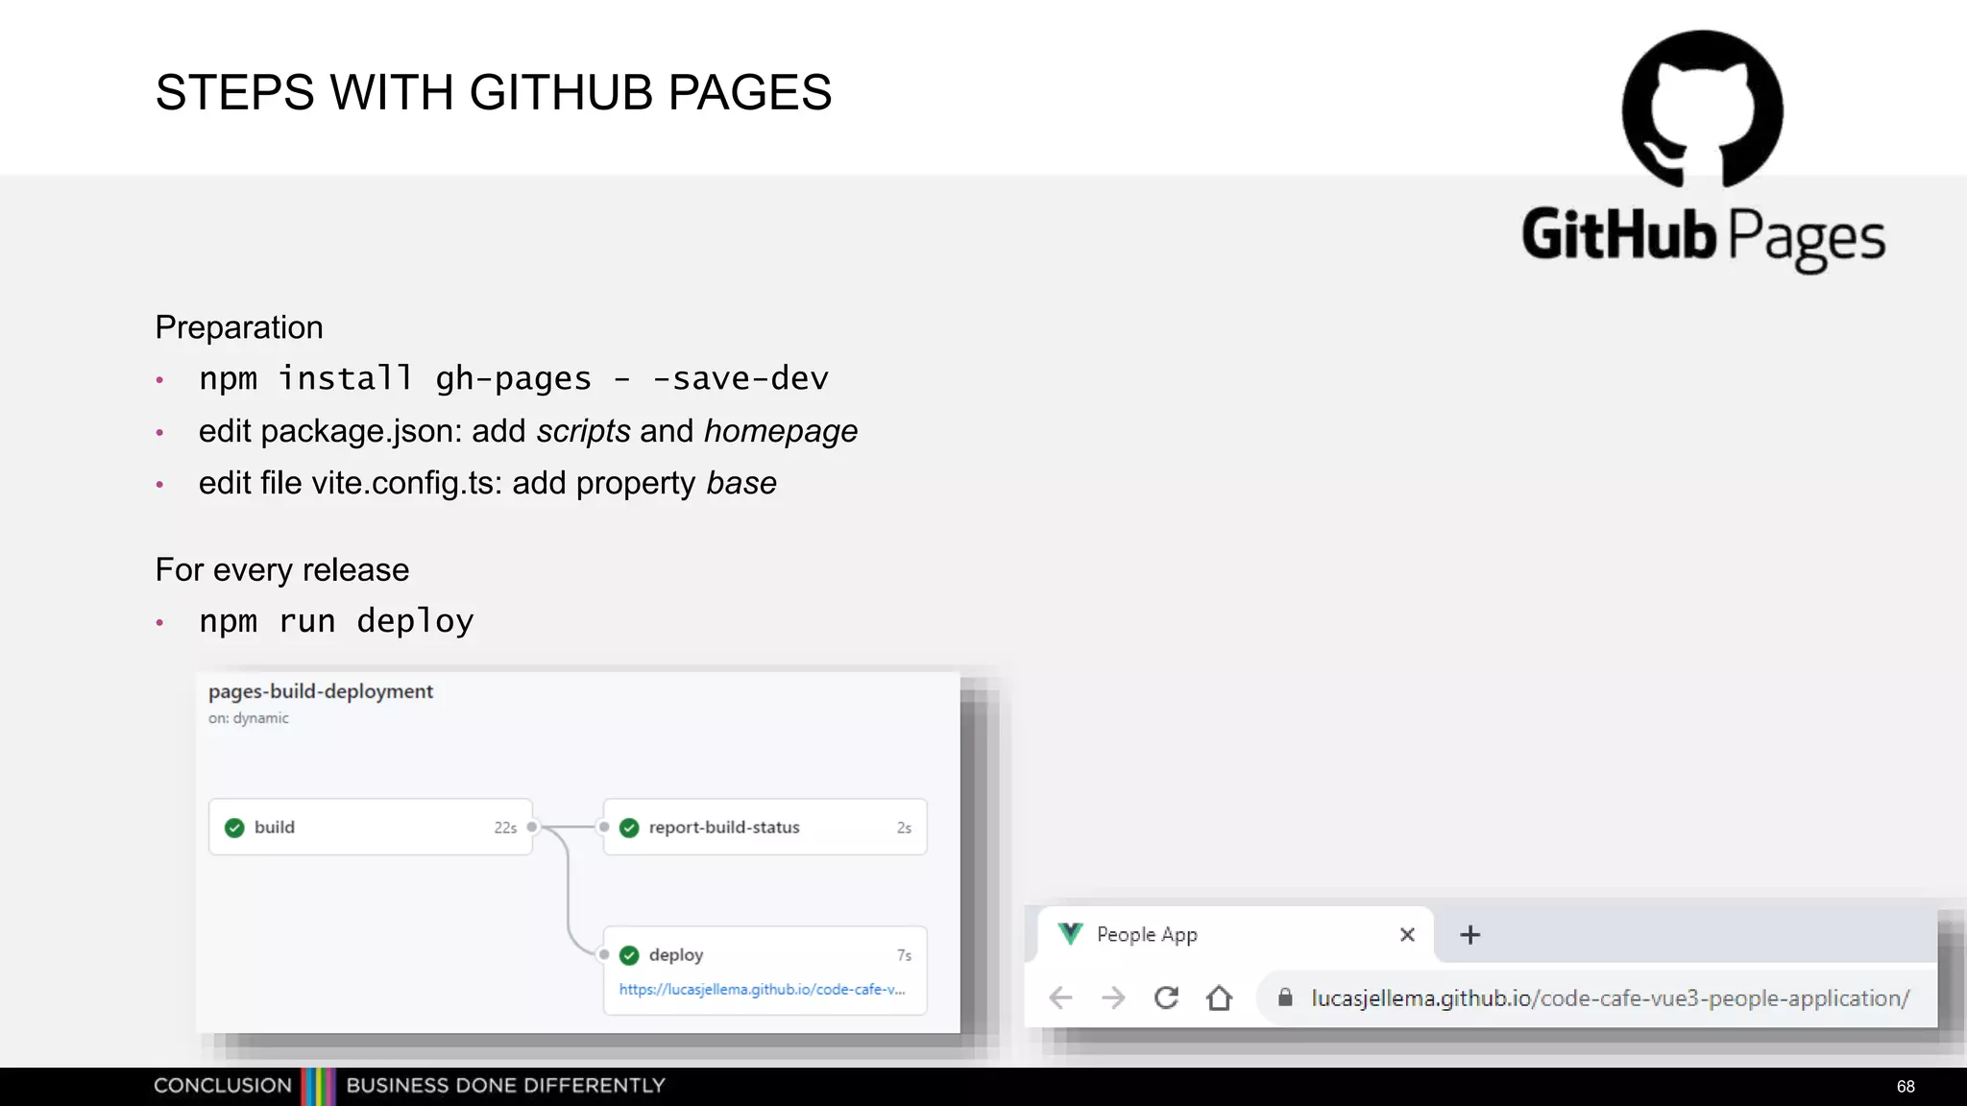This screenshot has height=1106, width=1967.
Task: Click the 7s duration on deploy job
Action: 904,955
